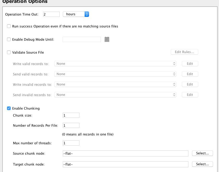Check the Validate Source File option
This screenshot has width=219, height=172.
[9, 52]
